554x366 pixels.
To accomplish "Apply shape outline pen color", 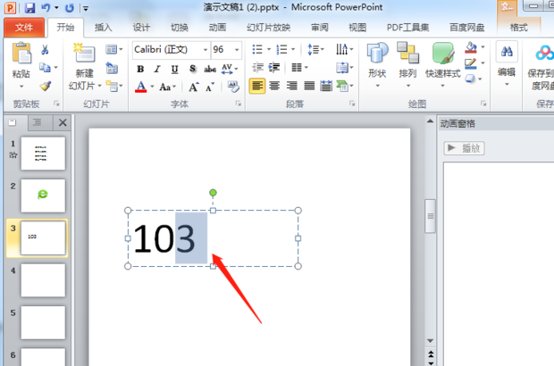I will 471,64.
